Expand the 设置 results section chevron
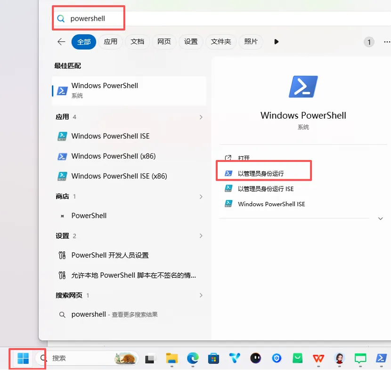The image size is (391, 370). 201,236
